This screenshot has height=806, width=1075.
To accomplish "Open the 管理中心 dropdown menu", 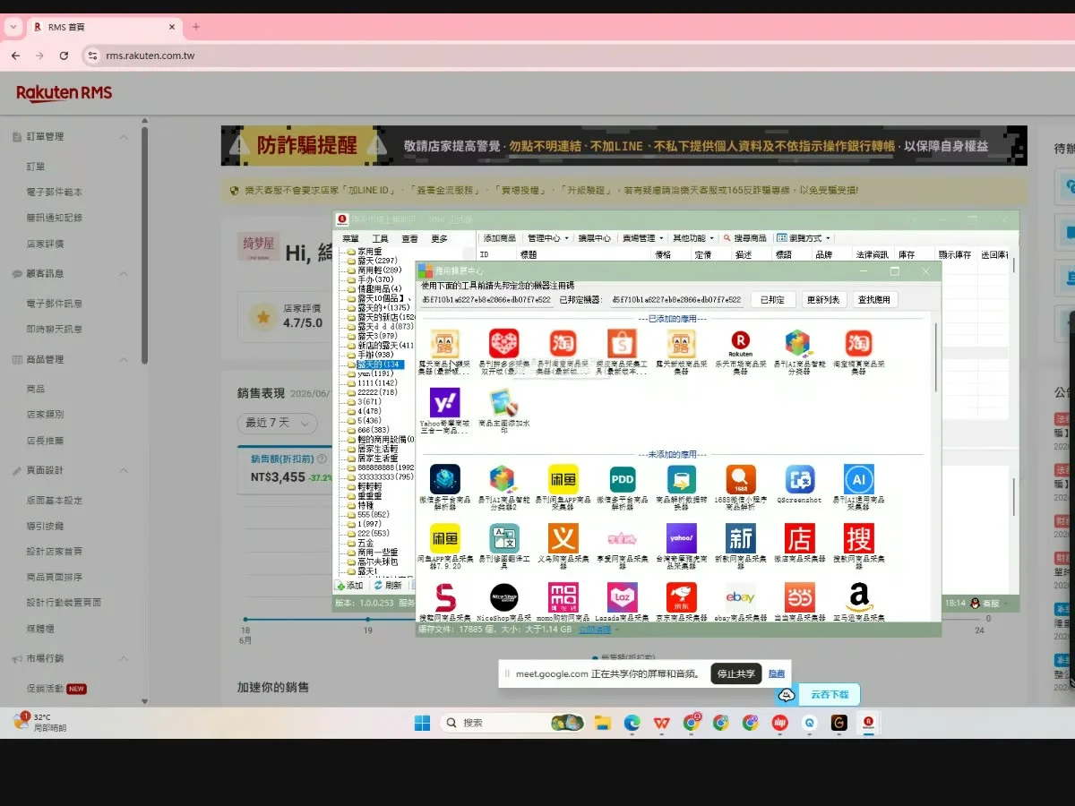I will click(x=548, y=238).
